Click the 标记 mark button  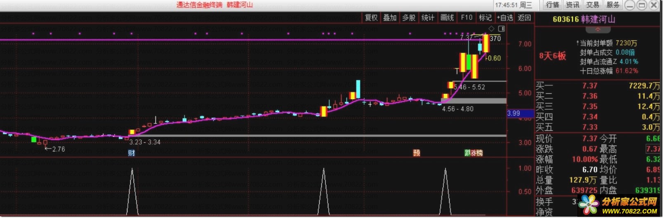coord(485,18)
